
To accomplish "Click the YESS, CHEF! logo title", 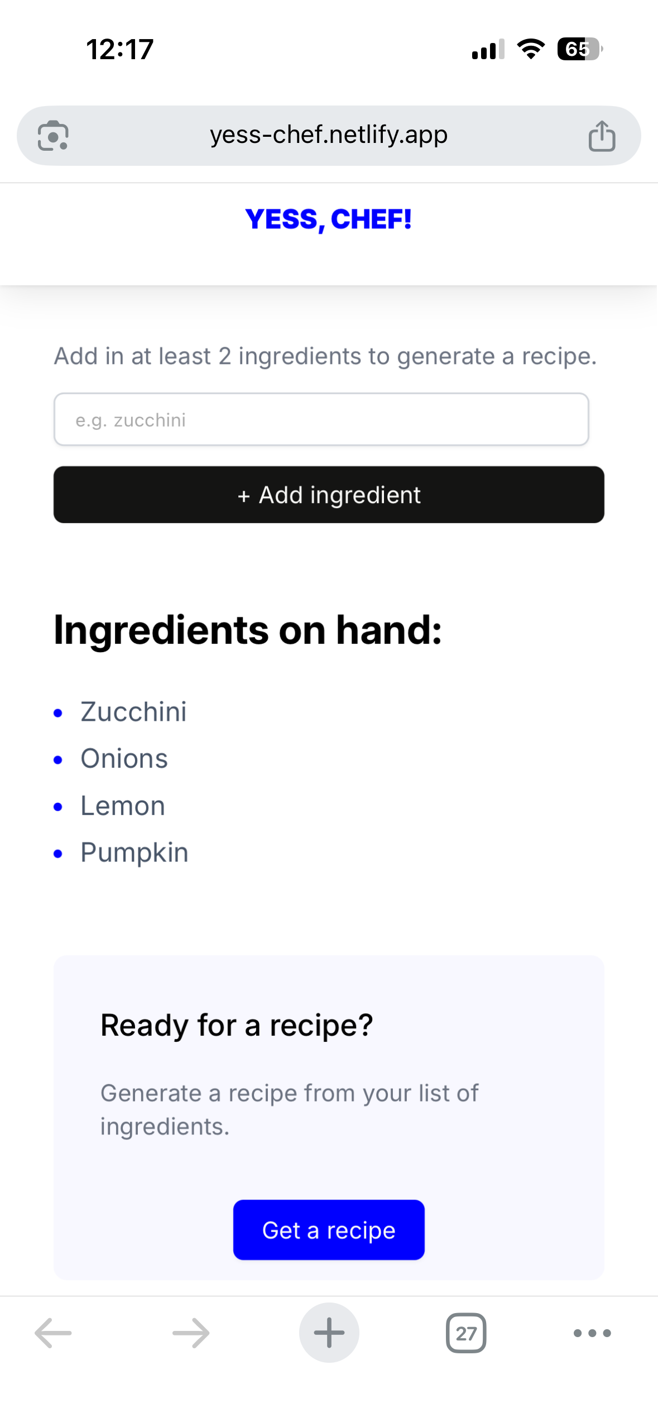I will coord(329,219).
